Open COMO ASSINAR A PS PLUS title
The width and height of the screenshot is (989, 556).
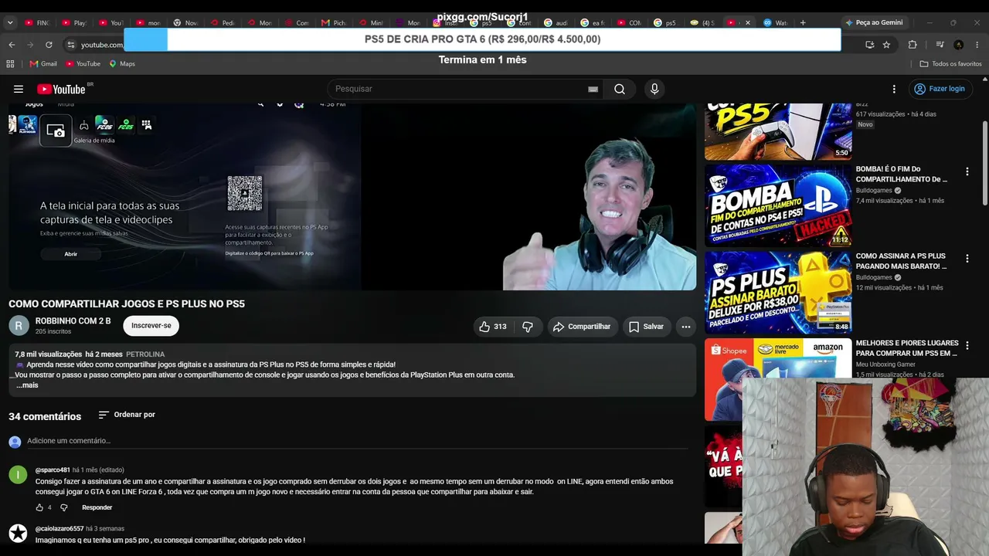[901, 261]
